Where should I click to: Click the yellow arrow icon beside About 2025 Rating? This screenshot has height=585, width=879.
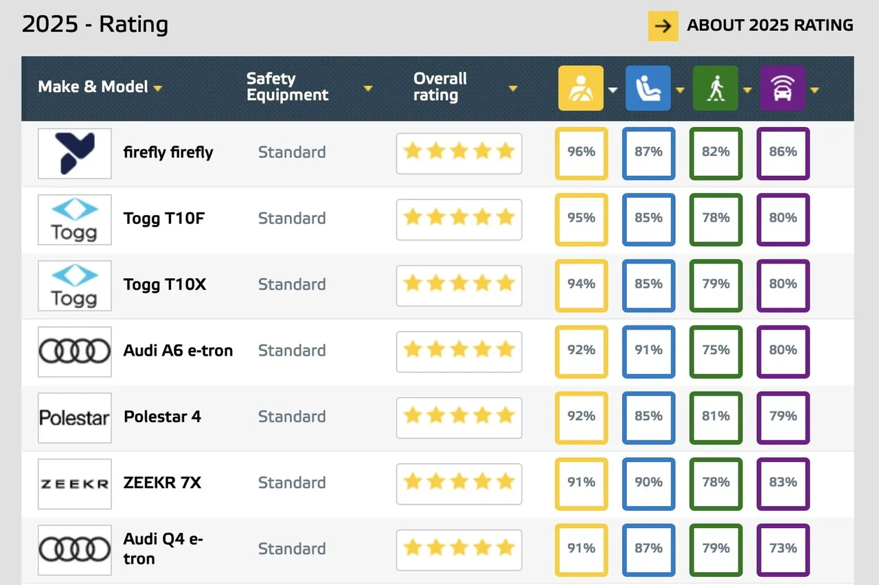coord(663,26)
